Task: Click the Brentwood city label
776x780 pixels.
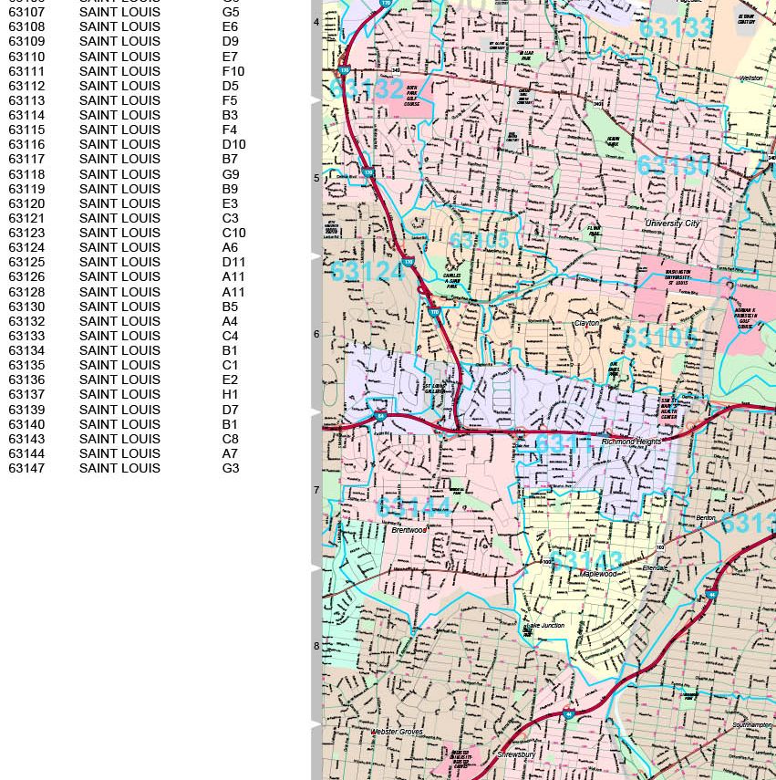Action: tap(409, 530)
